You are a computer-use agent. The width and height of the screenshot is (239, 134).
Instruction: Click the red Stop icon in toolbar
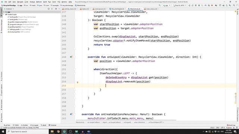[212, 5]
